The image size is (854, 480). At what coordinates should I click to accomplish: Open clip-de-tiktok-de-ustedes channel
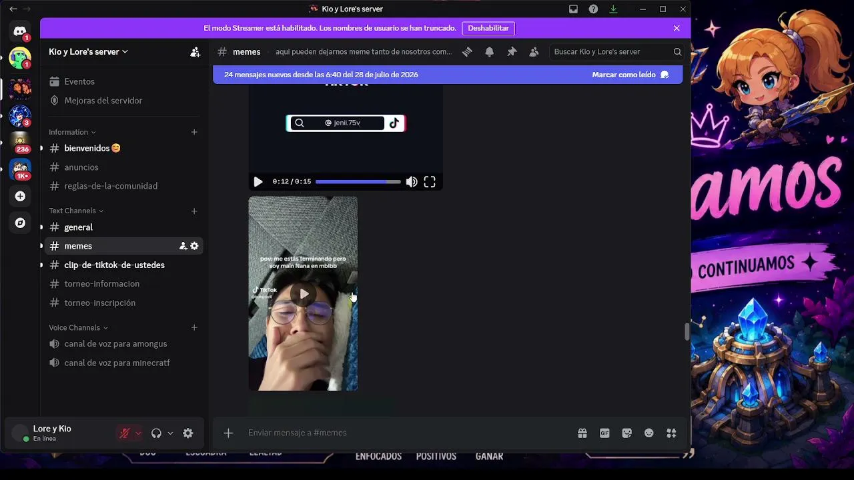124,265
